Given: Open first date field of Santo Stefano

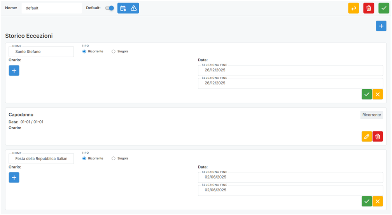Looking at the screenshot, I should 290,70.
